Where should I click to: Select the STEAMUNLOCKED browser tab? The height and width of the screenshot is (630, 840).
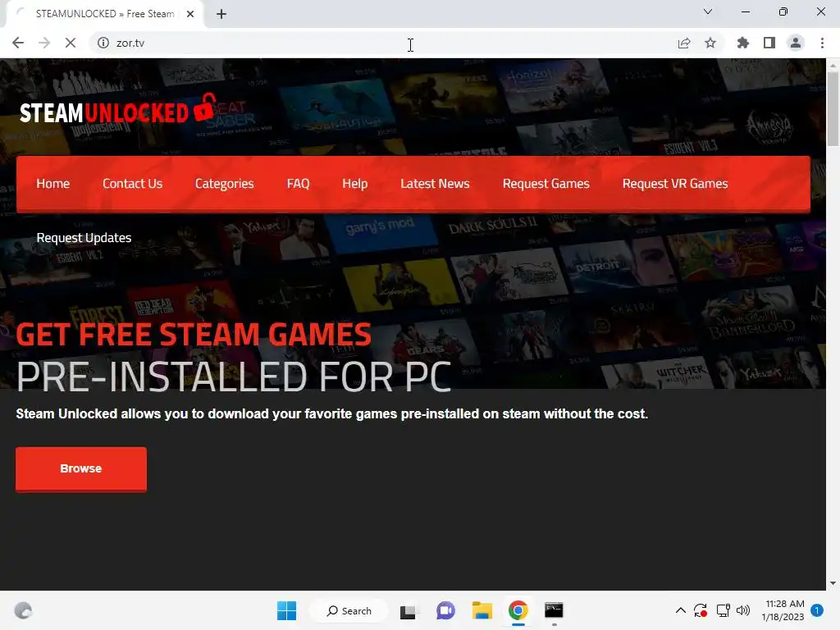tap(104, 14)
